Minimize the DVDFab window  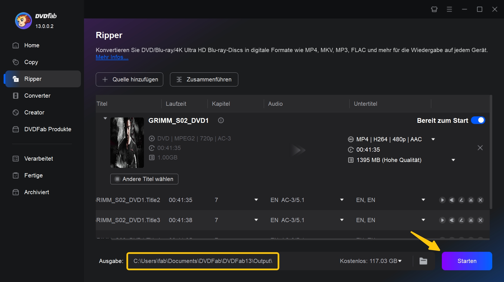465,9
